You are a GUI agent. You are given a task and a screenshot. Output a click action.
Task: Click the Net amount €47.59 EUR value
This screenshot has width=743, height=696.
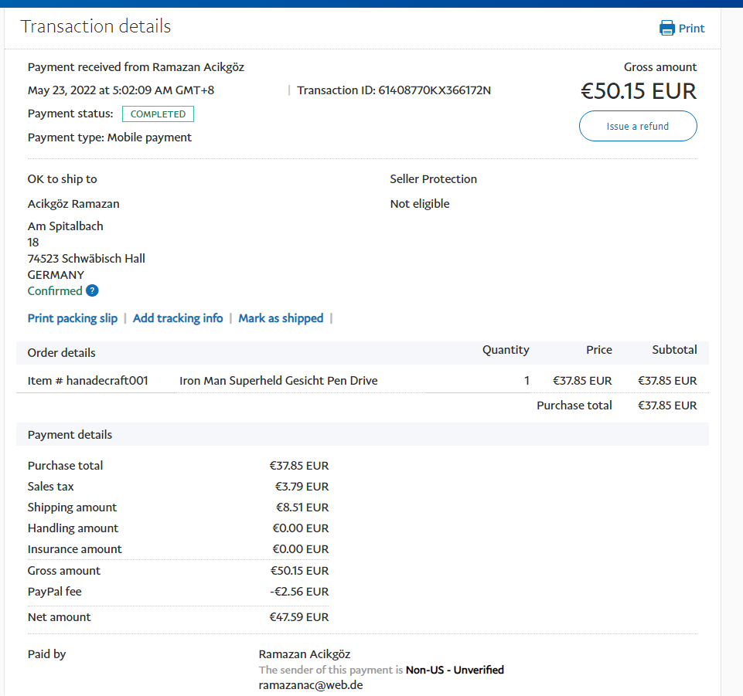(299, 617)
